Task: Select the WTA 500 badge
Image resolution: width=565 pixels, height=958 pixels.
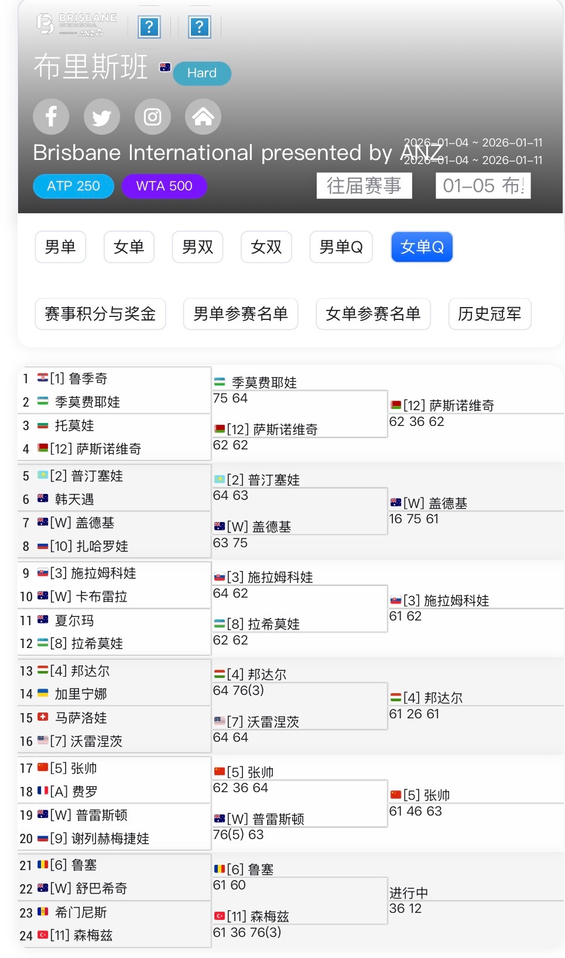Action: pyautogui.click(x=164, y=186)
